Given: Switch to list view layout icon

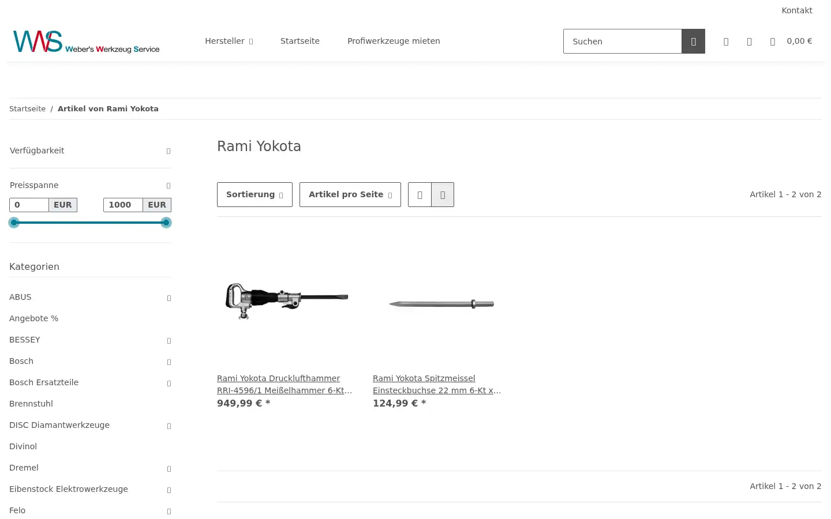Looking at the screenshot, I should click(x=420, y=195).
